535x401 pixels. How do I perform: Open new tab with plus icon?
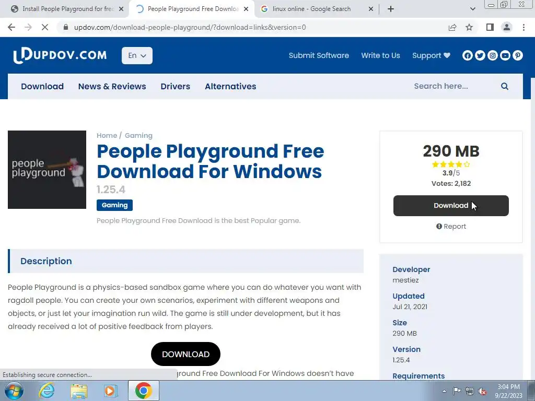[x=391, y=9]
